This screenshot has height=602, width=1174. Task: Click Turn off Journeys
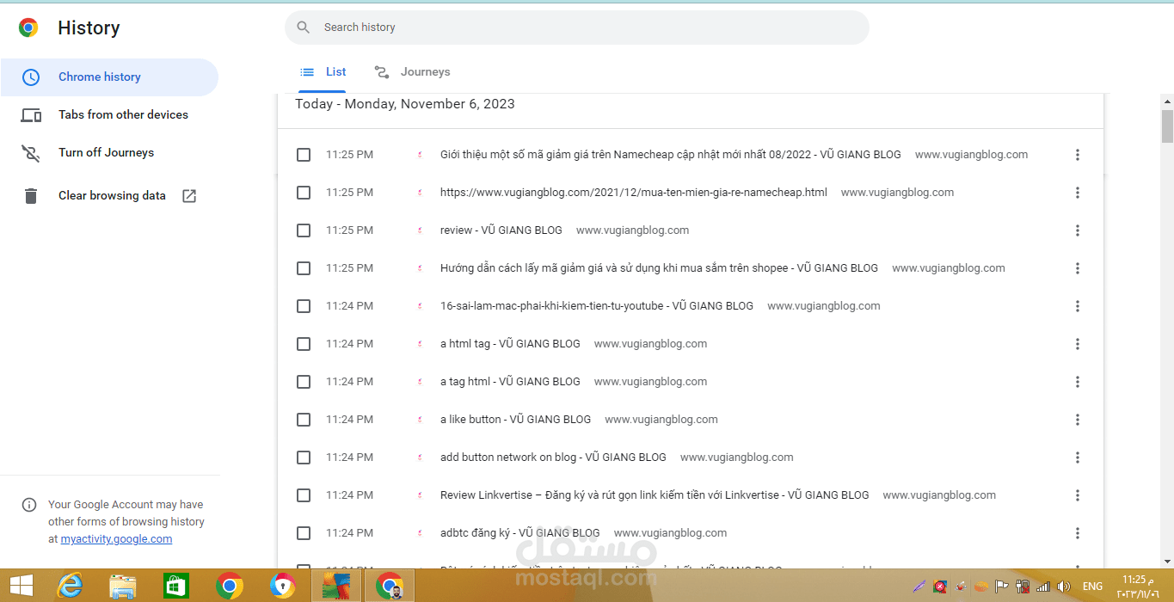[x=109, y=153]
